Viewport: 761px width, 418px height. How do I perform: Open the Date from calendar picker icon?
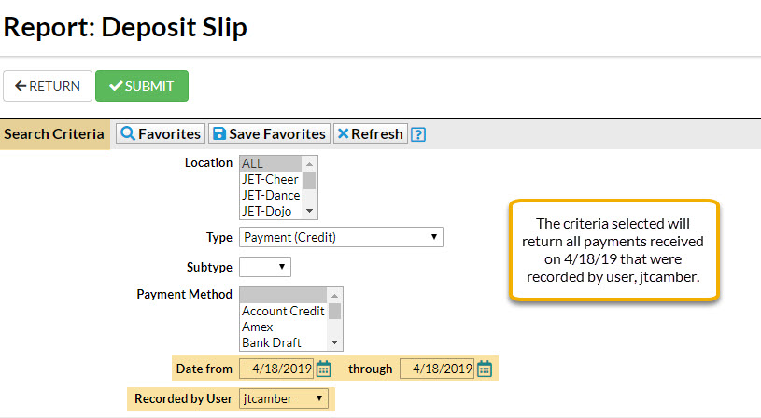[x=324, y=369]
